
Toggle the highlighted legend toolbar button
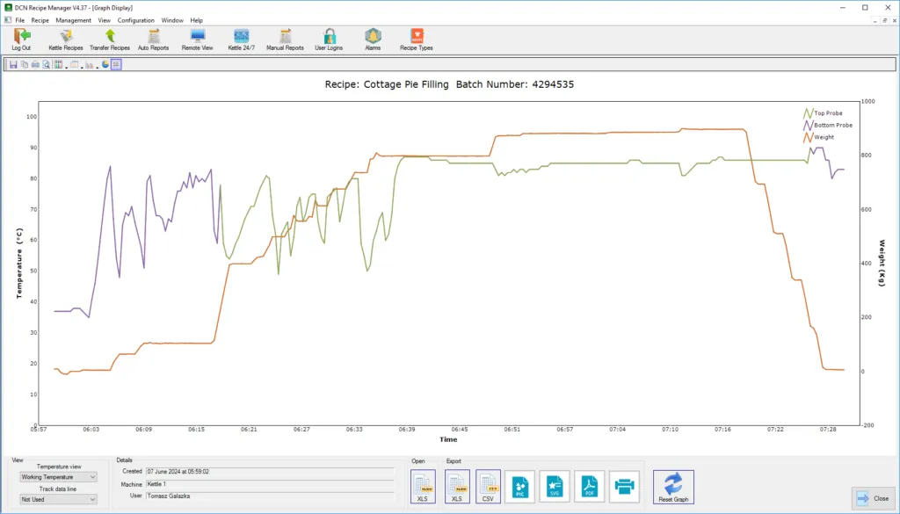tap(116, 65)
